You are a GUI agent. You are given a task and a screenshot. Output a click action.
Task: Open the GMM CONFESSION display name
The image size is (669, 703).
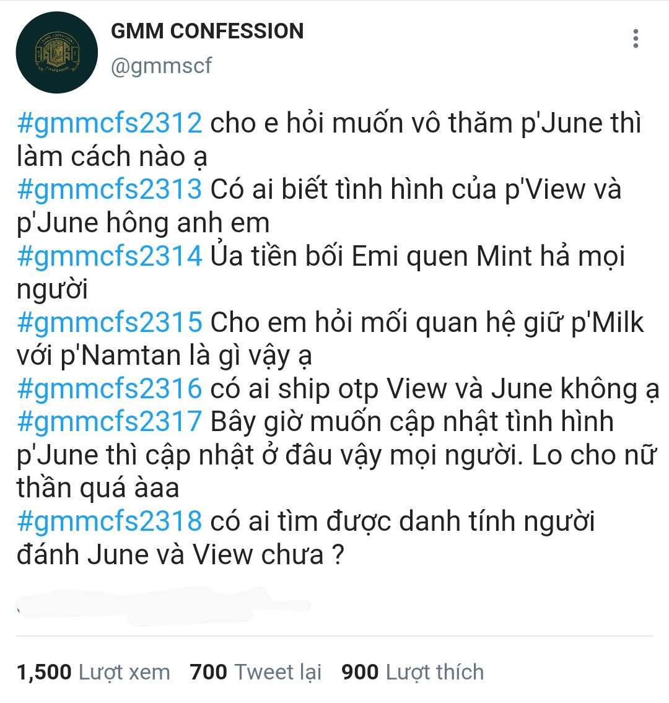point(207,31)
